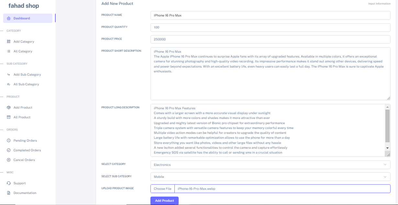Open the Dashboard home icon

[9, 18]
